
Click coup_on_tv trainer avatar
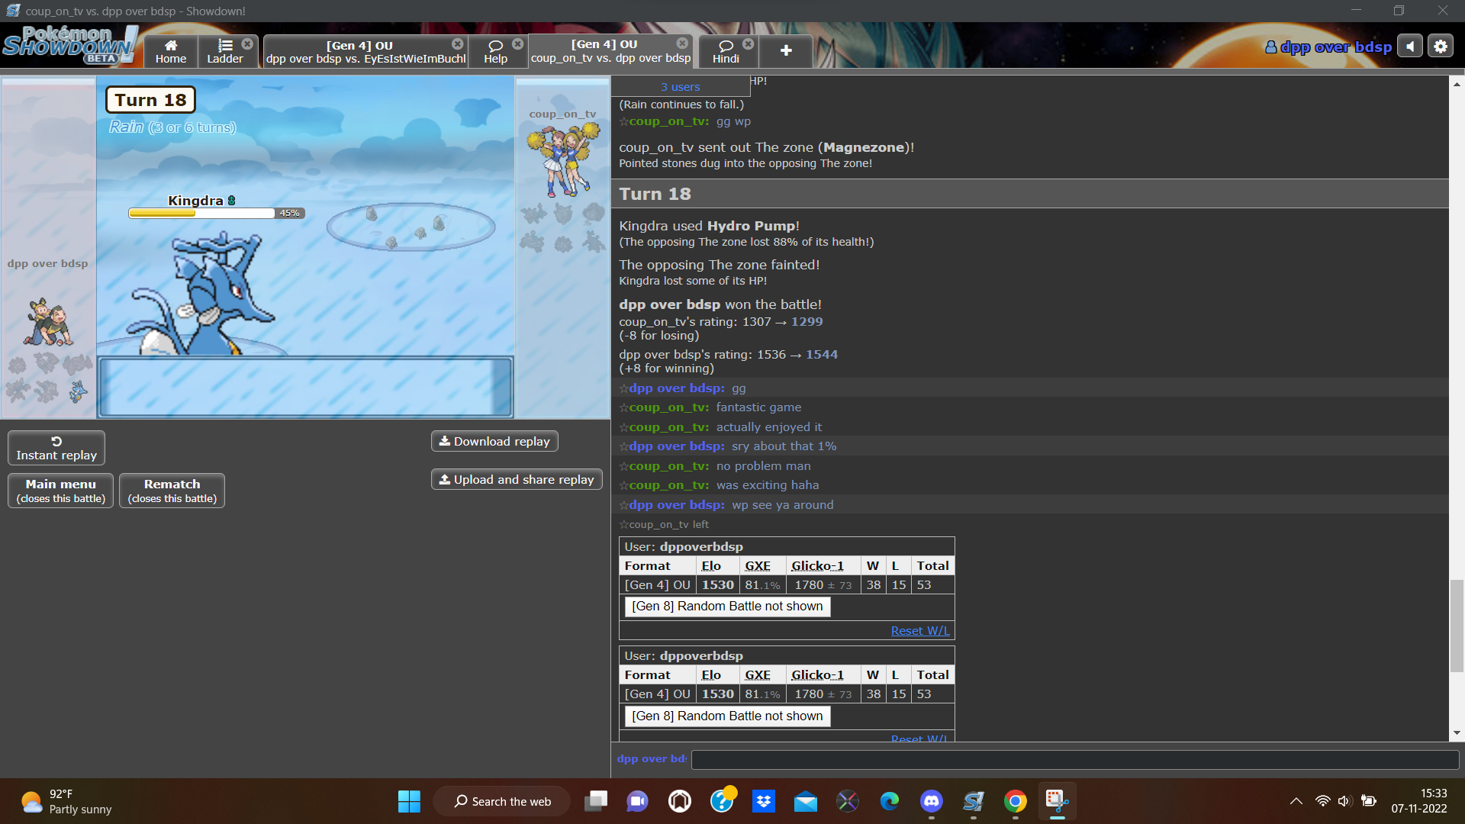point(563,160)
